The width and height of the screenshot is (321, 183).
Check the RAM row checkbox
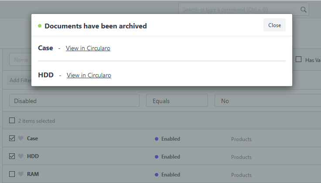[12, 174]
